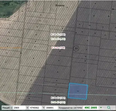Click the green K-34-47-(188) map sheet label
Screen dimensions: 116x111
tap(58, 39)
